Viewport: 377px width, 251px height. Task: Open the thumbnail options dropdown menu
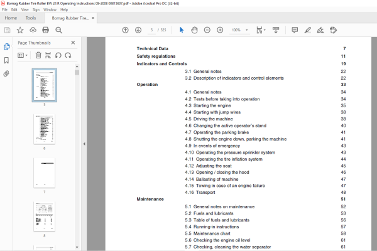[23, 55]
